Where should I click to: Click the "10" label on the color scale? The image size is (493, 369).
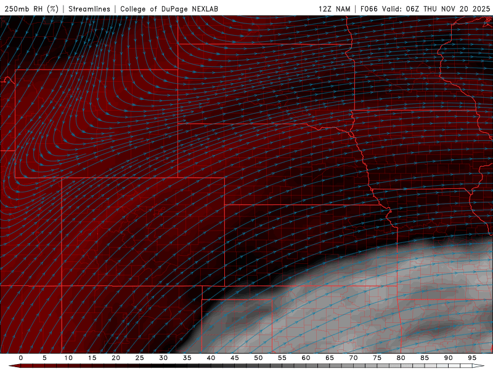68,358
